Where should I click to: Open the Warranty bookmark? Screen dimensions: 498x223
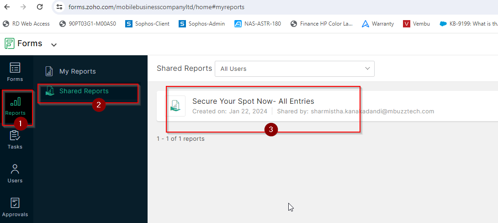pyautogui.click(x=378, y=23)
